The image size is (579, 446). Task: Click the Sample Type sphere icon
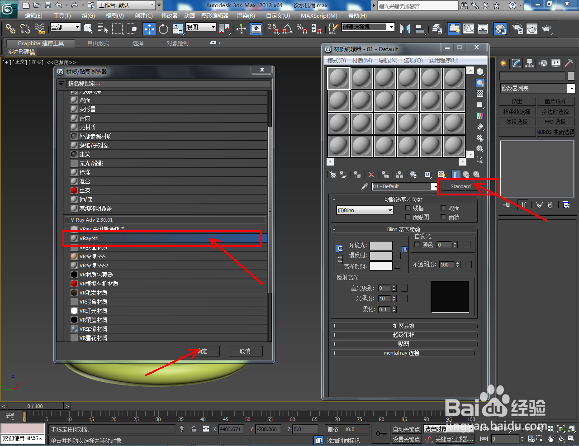(480, 72)
